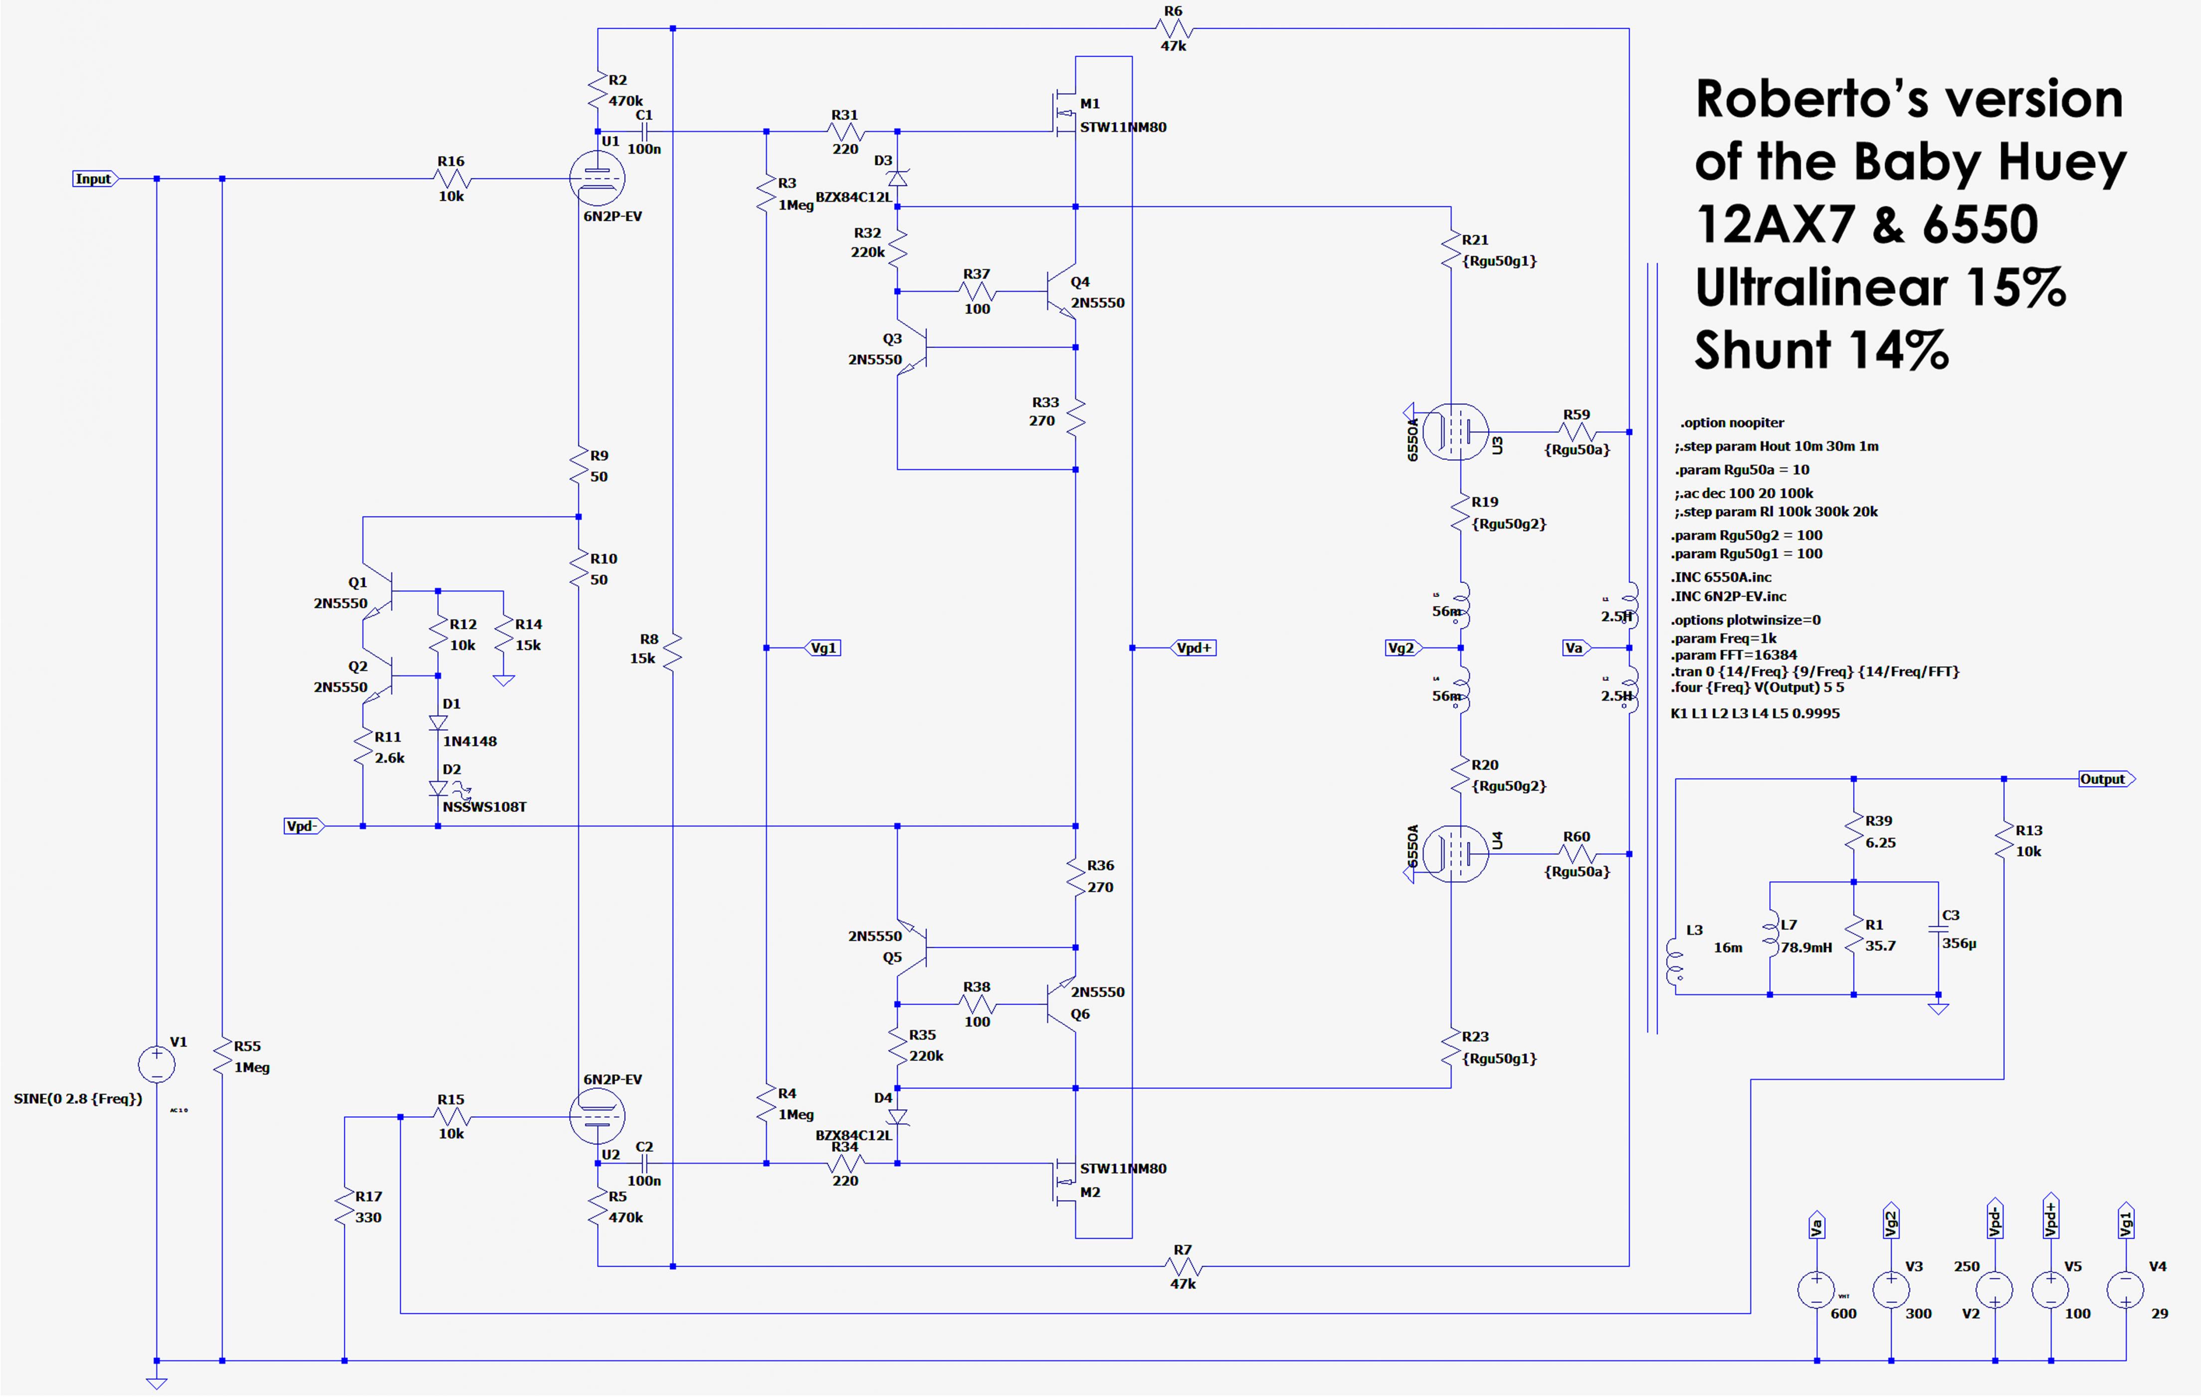Click the M1 STW11NM80 MOSFET symbol
This screenshot has height=1397, width=2201.
point(1065,114)
